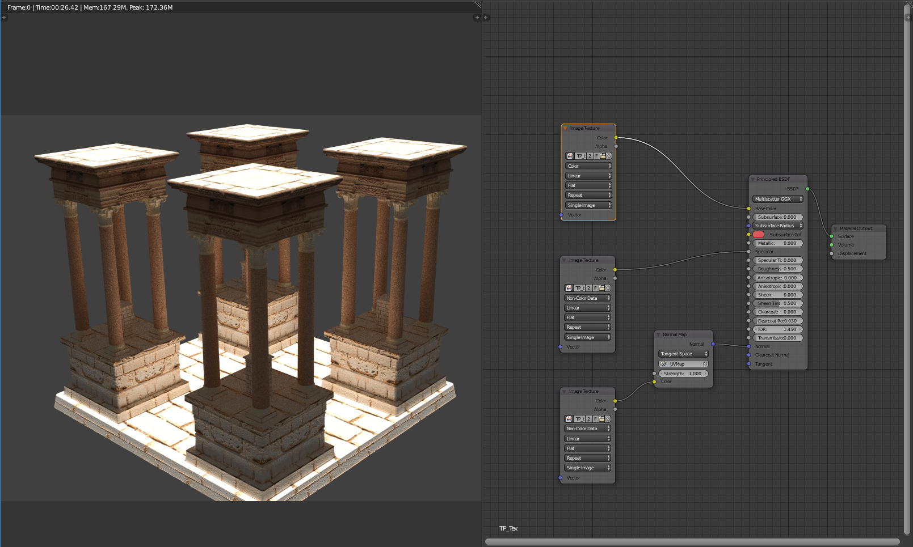Open the Tangent Space dropdown in the Normal Map node
This screenshot has width=913, height=547.
pyautogui.click(x=683, y=354)
